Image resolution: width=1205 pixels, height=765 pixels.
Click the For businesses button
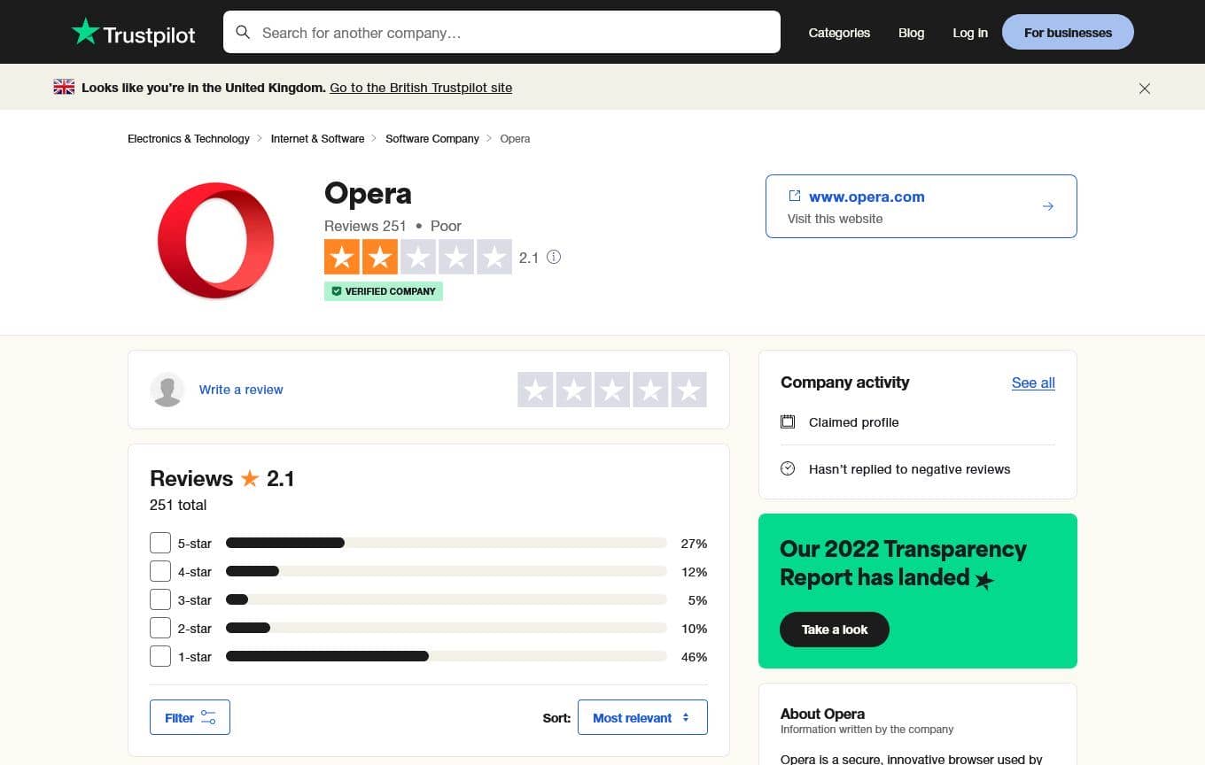click(x=1068, y=33)
